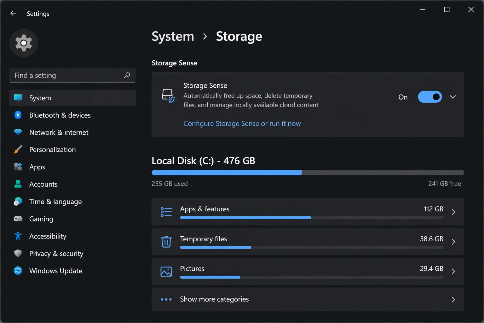This screenshot has height=323, width=484.
Task: Click the search magnifier icon
Action: click(x=127, y=75)
